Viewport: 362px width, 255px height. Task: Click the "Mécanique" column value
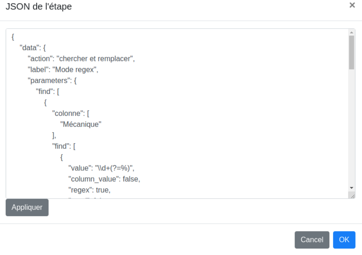(80, 124)
